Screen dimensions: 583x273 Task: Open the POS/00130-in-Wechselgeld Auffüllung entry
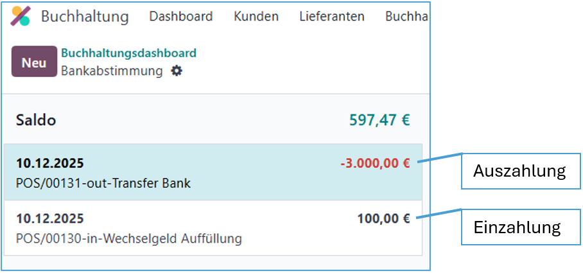click(129, 239)
